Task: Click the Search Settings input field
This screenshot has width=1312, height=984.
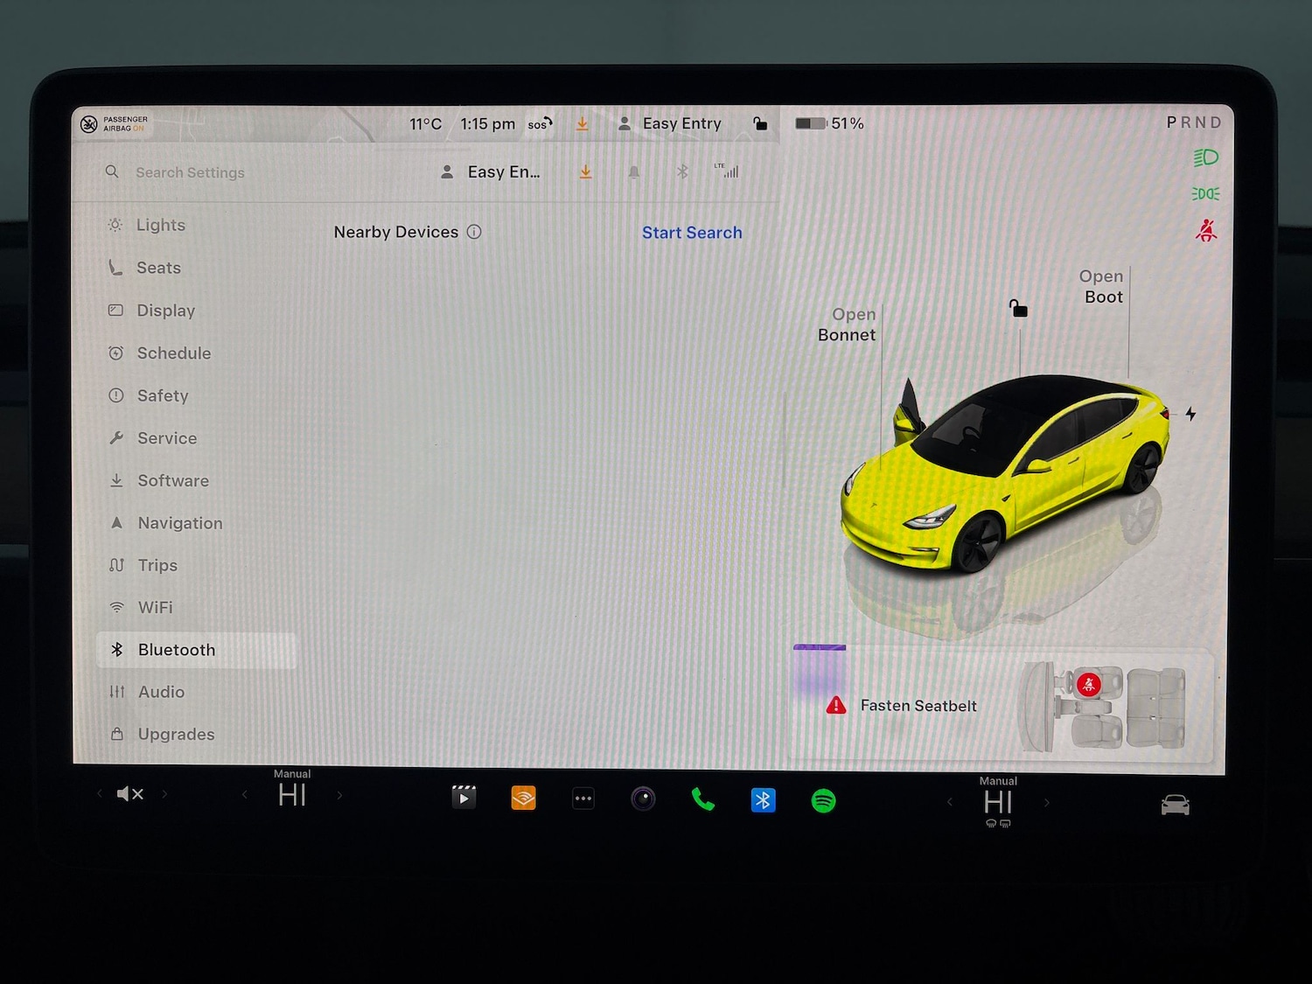Action: [190, 172]
